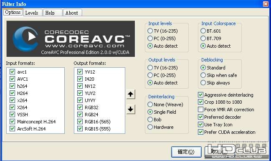Disable ArcSoft H.264 input format
This screenshot has width=271, height=161.
tap(12, 128)
